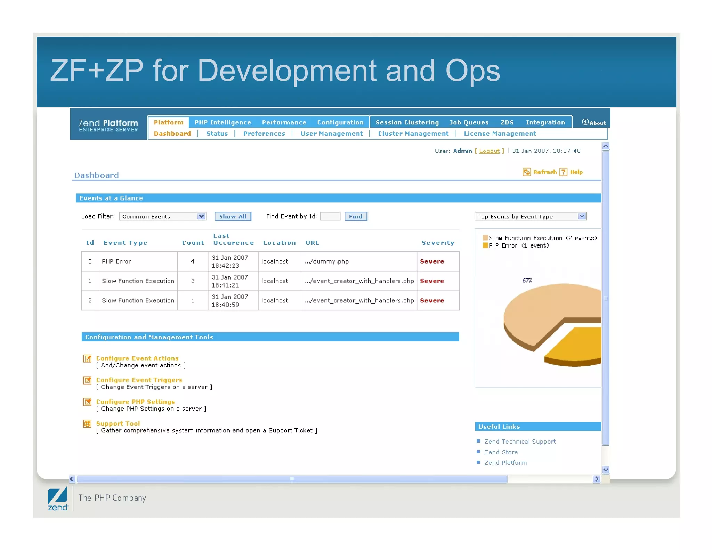Image resolution: width=712 pixels, height=550 pixels.
Task: Click the Find Event by Id field
Action: click(x=330, y=216)
